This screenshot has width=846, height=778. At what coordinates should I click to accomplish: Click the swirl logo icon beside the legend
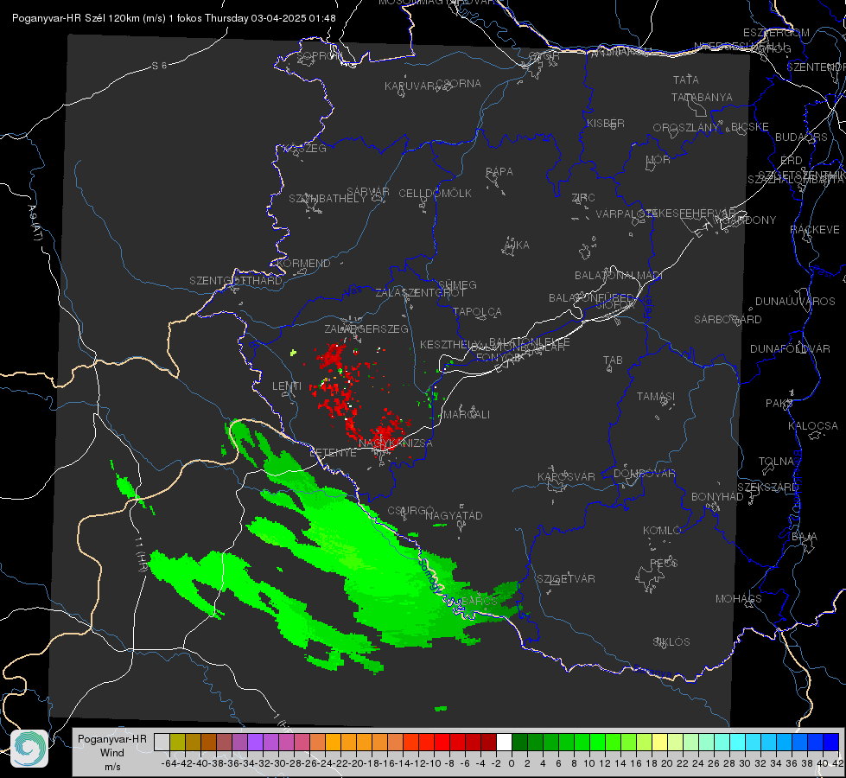(29, 749)
